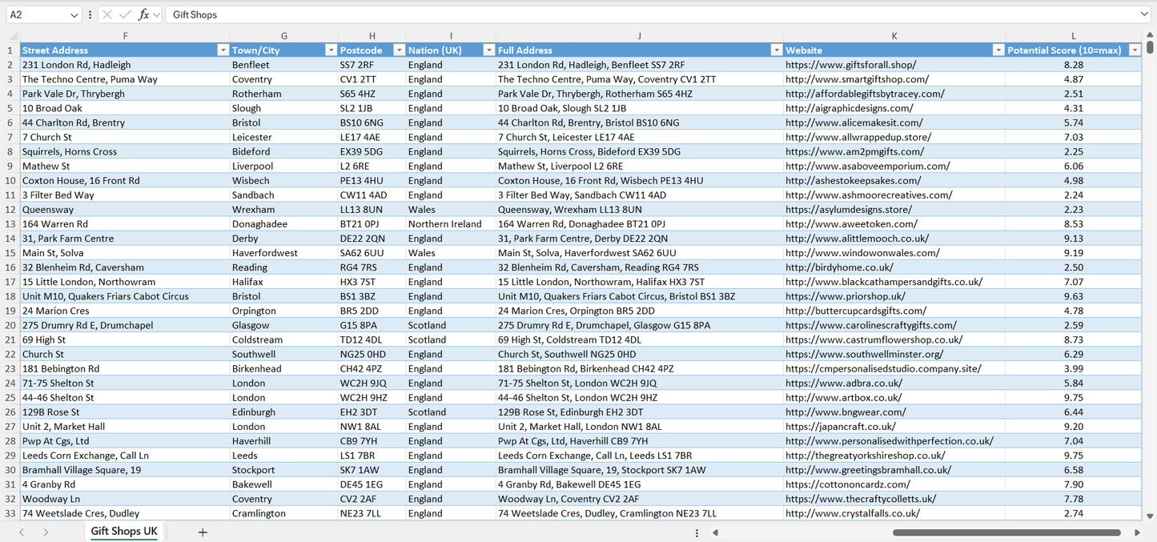The image size is (1157, 542).
Task: Click the horizontal scroll left arrow
Action: (x=715, y=532)
